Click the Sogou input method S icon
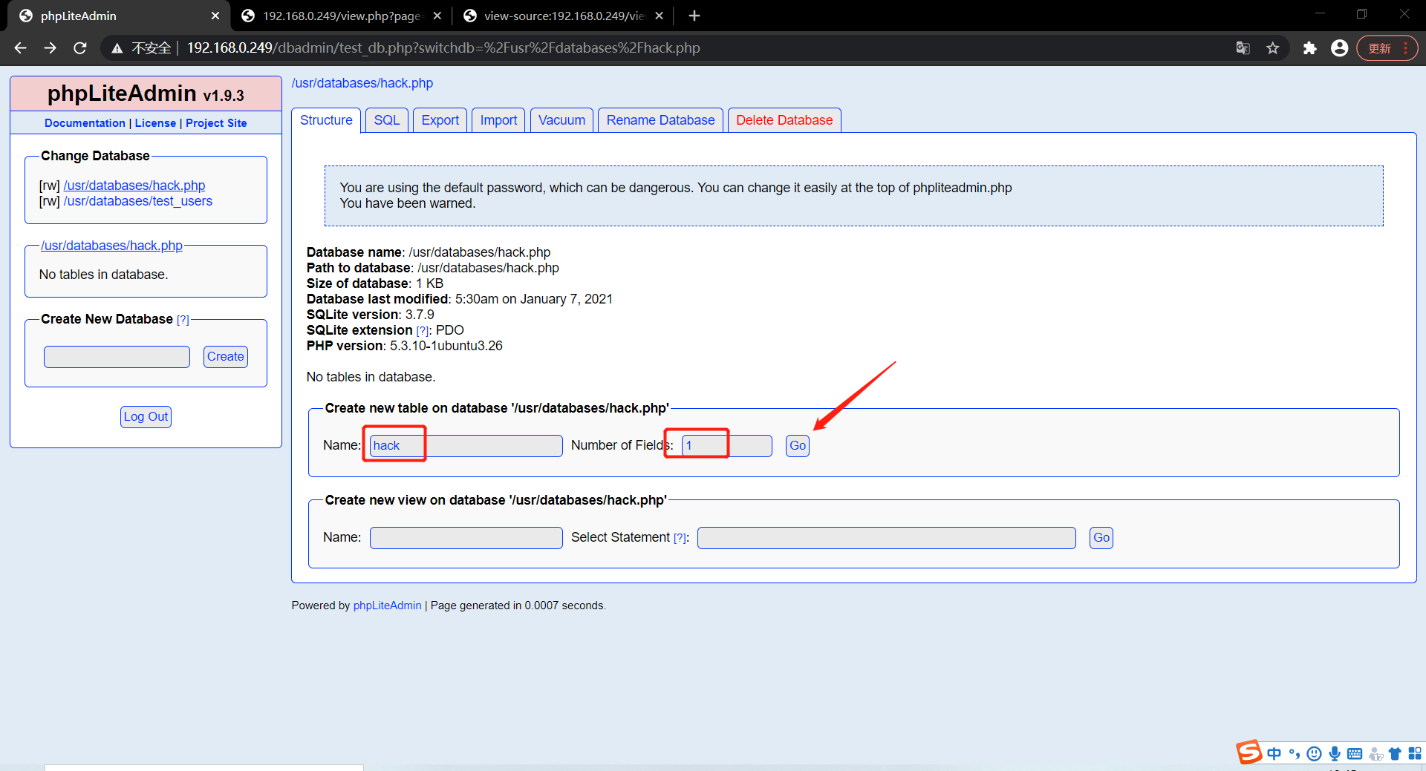 pos(1249,752)
